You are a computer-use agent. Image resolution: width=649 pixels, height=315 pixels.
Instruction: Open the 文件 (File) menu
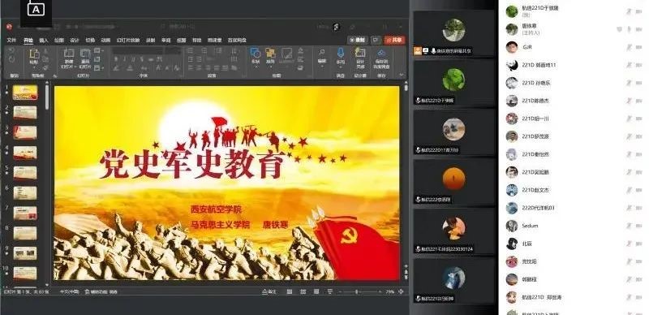pos(11,41)
